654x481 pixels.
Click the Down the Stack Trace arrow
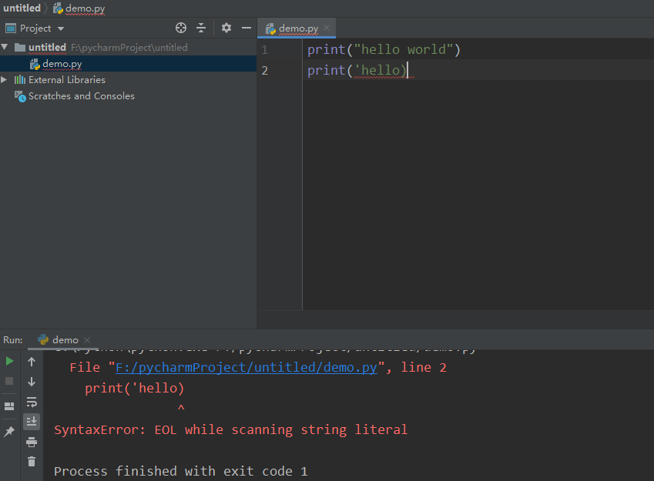pyautogui.click(x=32, y=382)
